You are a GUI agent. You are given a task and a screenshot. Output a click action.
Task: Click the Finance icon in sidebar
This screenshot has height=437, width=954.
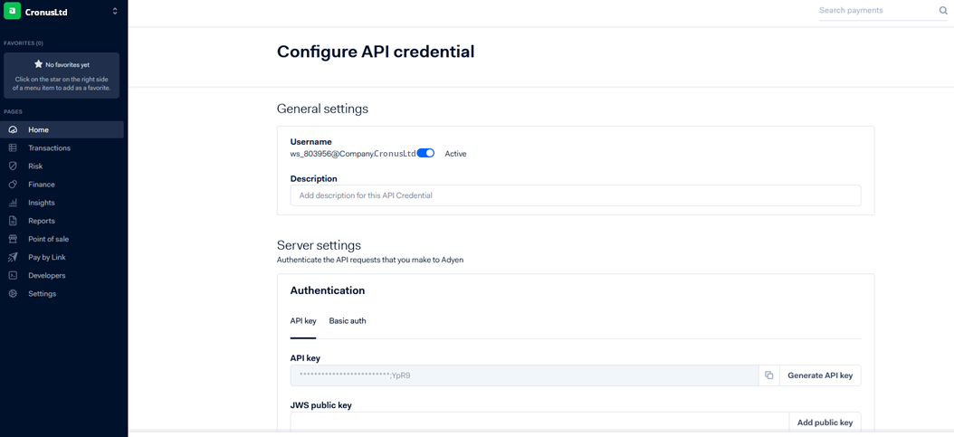13,185
